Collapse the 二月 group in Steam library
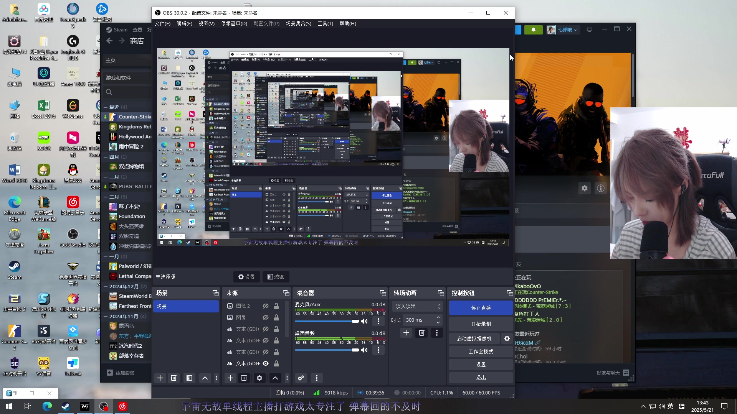The height and width of the screenshot is (414, 737). (x=106, y=197)
